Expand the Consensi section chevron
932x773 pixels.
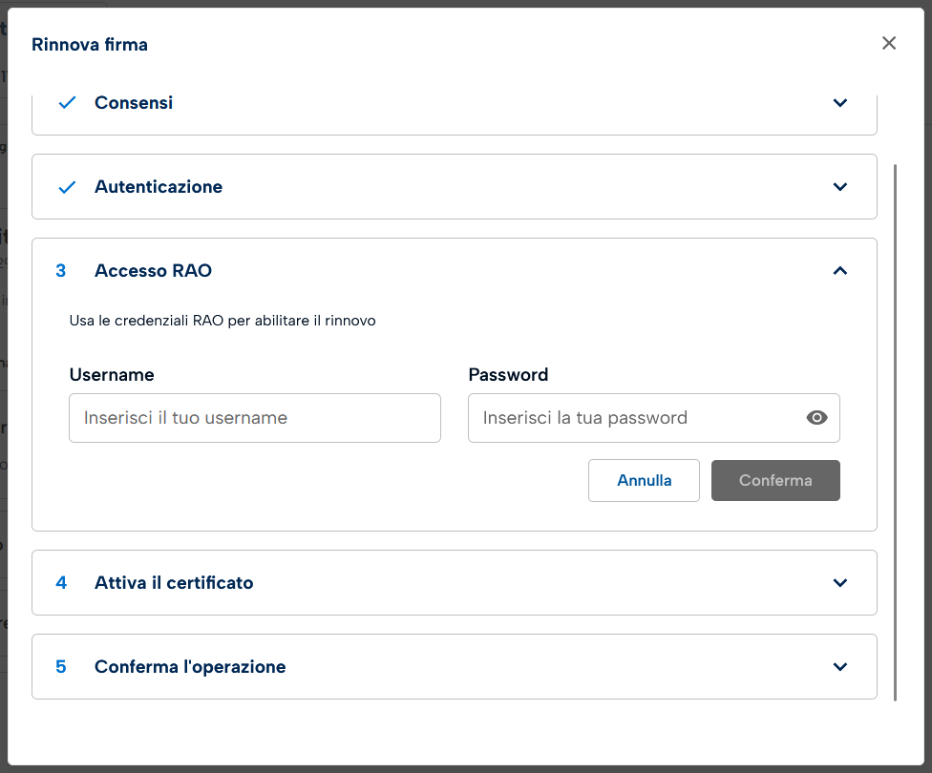[x=840, y=103]
